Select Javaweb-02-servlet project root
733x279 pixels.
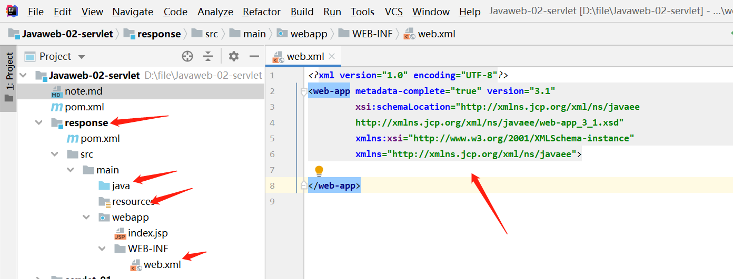point(94,75)
